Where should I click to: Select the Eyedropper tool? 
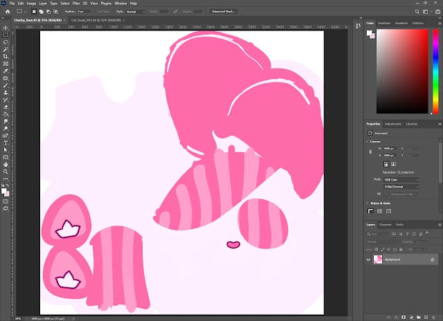pos(6,71)
